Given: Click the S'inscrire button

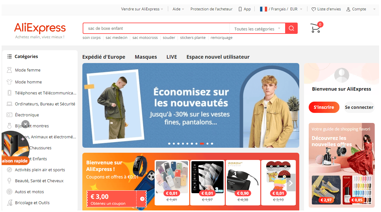Looking at the screenshot, I should 324,107.
